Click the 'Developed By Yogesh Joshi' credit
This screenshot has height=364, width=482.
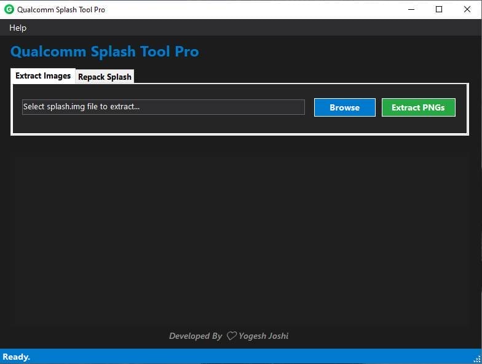click(x=229, y=336)
